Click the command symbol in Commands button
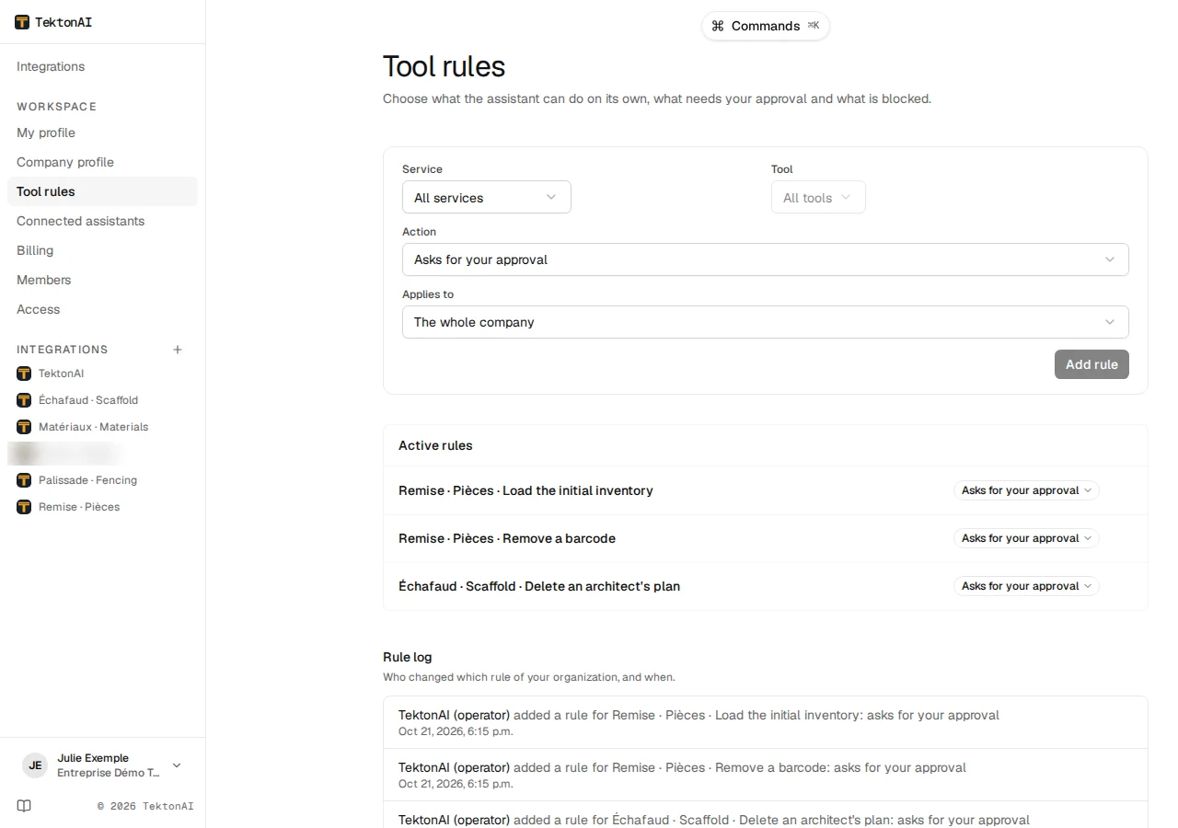This screenshot has width=1178, height=828. click(718, 26)
